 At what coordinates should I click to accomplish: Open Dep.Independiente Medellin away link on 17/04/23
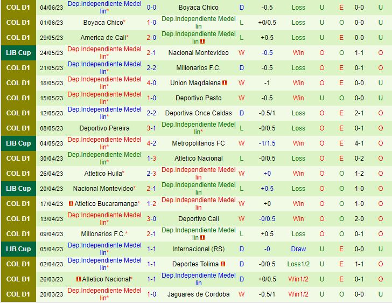click(x=199, y=204)
